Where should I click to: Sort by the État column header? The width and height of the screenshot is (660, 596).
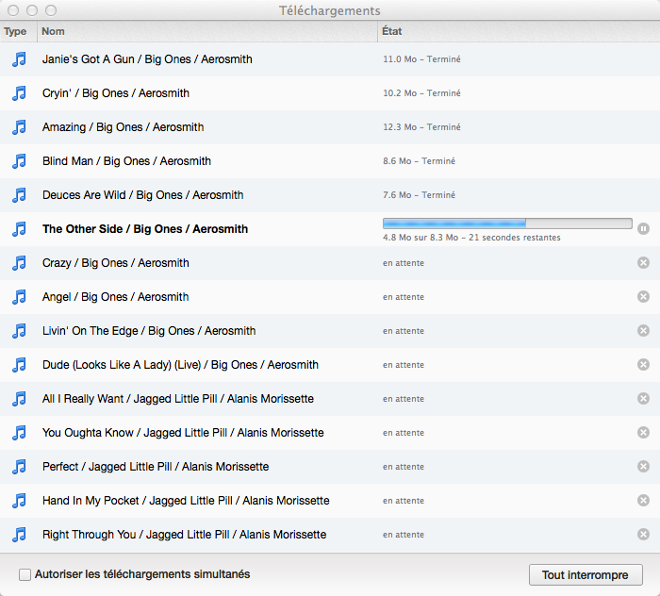[519, 31]
